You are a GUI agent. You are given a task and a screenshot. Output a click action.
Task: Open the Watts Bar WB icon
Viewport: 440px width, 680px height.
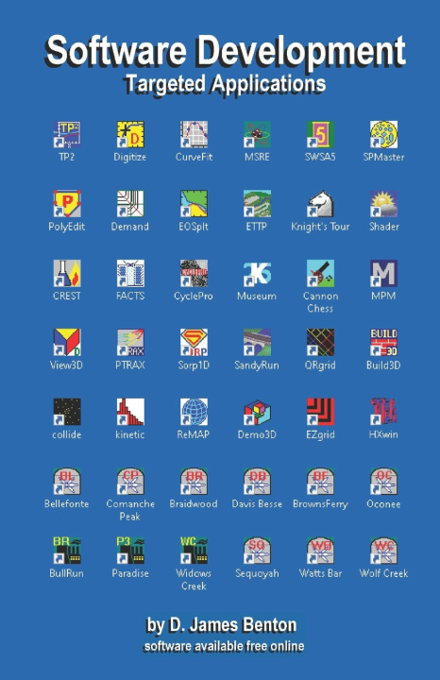click(320, 551)
